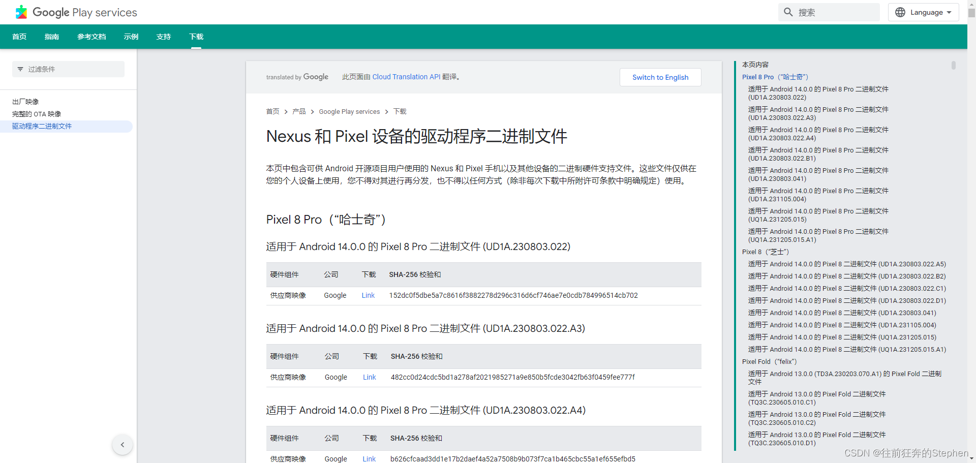Jump to Pixel 8 (UD1A.230803.022.B2) TOC entry
The height and width of the screenshot is (463, 976).
(x=847, y=276)
